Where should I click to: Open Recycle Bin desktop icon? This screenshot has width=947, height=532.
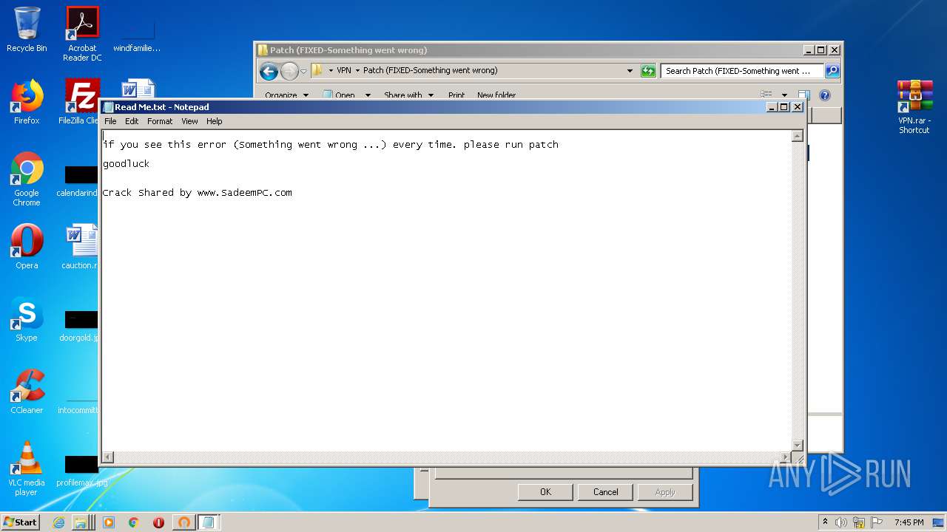pyautogui.click(x=27, y=30)
